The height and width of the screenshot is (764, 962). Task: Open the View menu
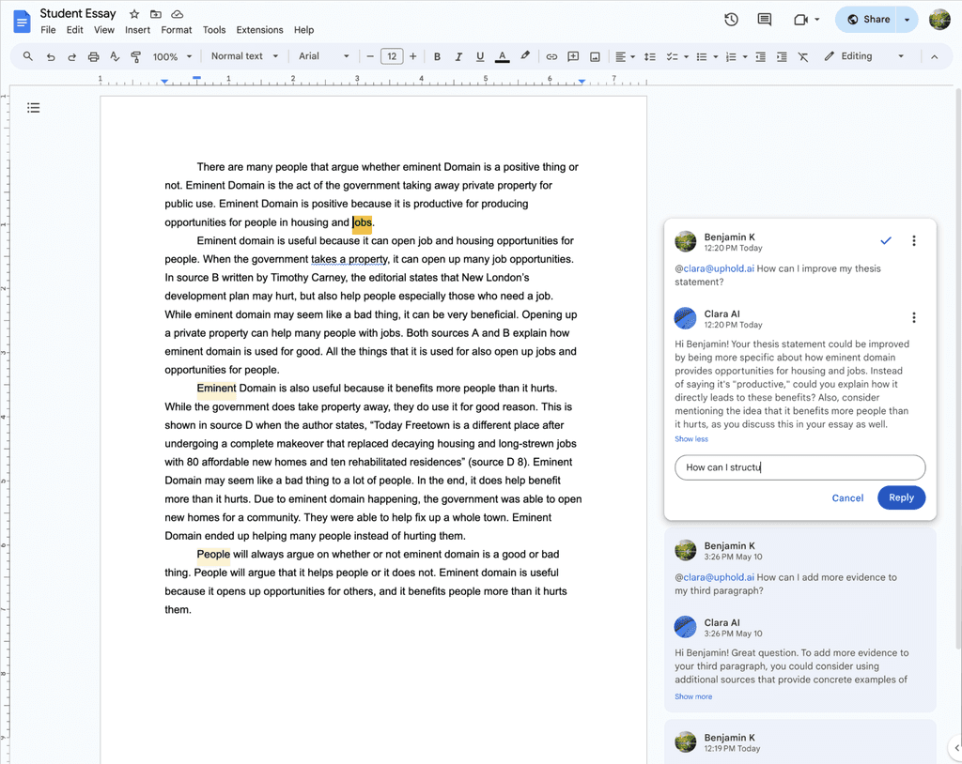103,29
